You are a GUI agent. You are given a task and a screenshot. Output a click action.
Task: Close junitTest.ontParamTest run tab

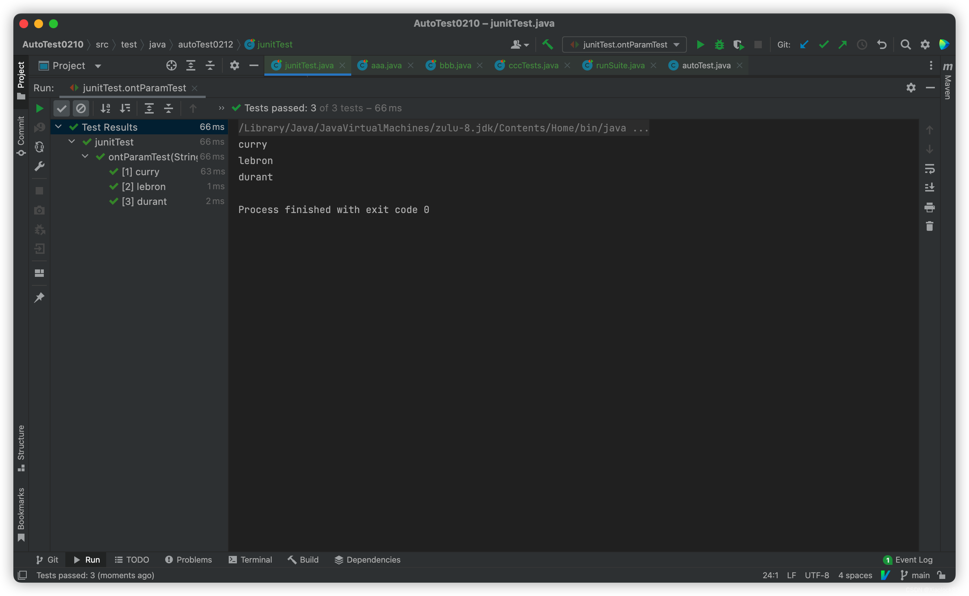[x=194, y=88]
